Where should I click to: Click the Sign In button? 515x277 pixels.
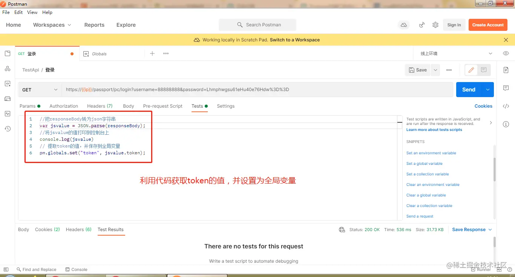point(454,25)
